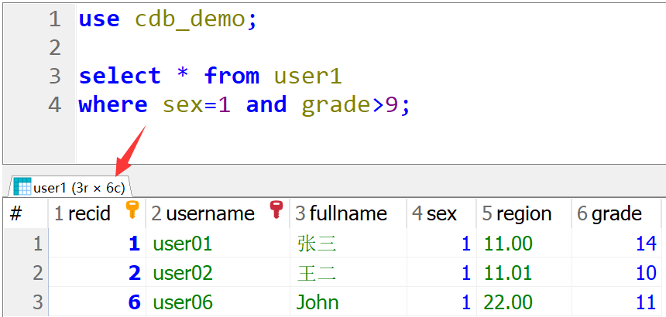Click the red key icon beside username
Image resolution: width=666 pixels, height=317 pixels.
pos(276,210)
